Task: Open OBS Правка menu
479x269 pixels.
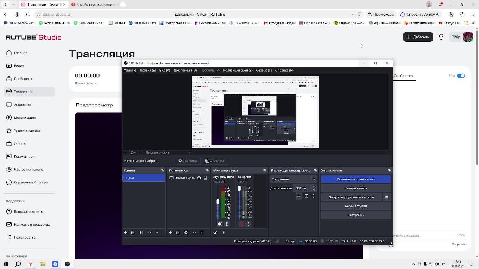Action: (148, 70)
